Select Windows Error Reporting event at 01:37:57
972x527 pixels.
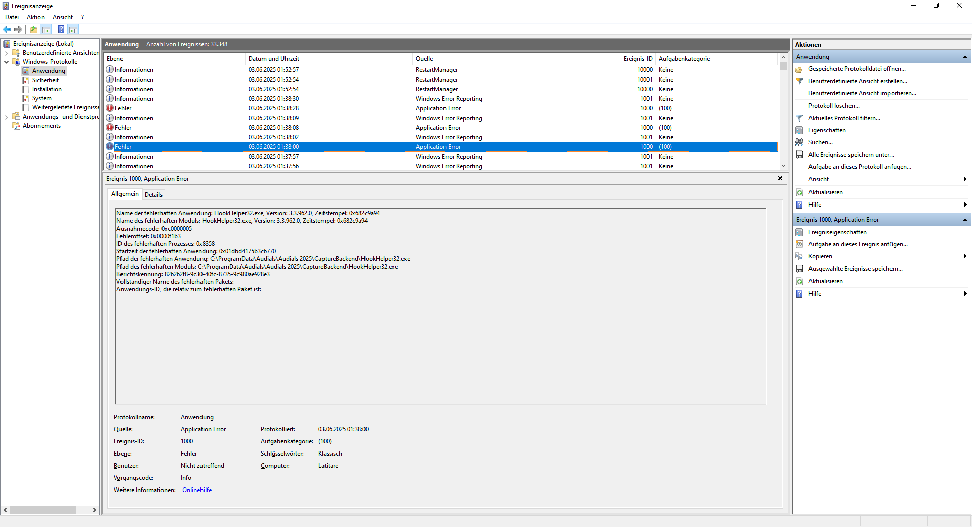440,157
